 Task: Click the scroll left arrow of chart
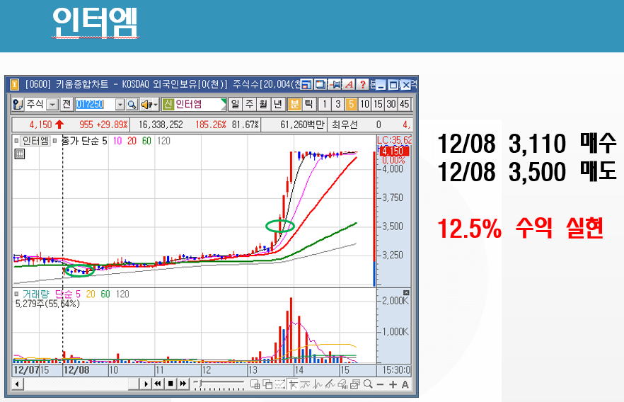click(17, 384)
